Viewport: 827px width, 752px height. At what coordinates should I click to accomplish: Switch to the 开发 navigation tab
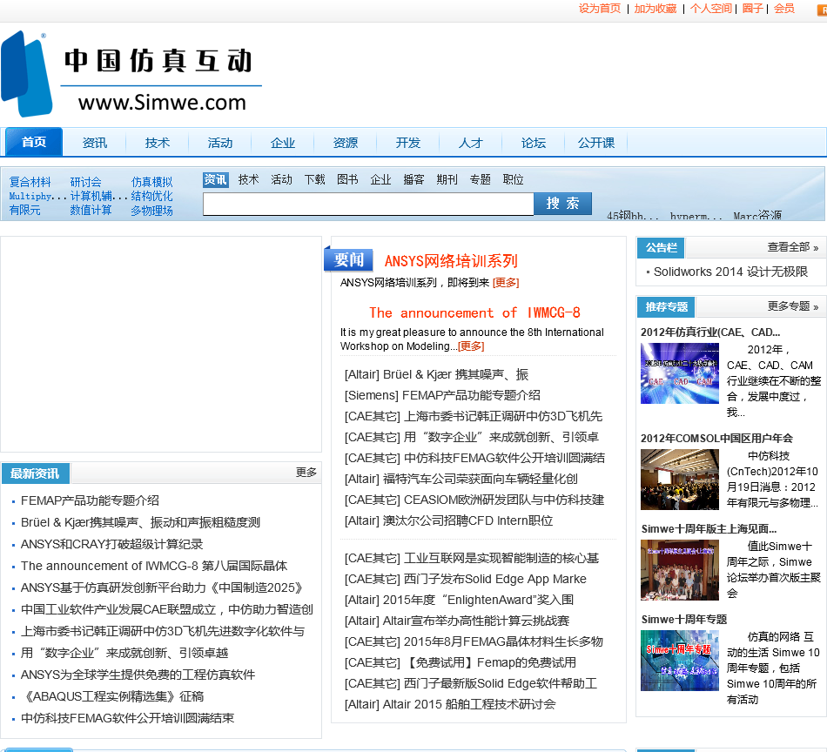(x=408, y=143)
